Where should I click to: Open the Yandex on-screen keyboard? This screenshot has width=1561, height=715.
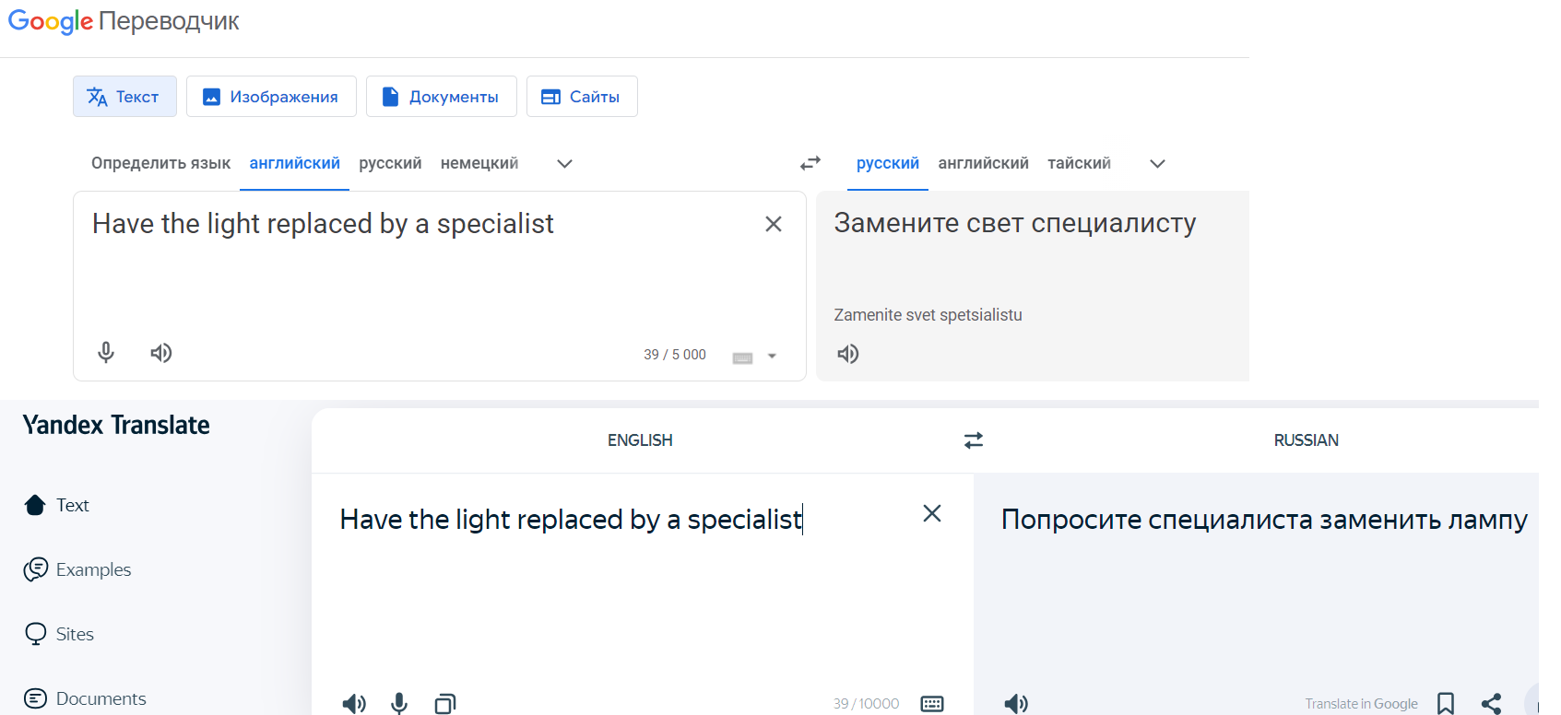pos(932,704)
